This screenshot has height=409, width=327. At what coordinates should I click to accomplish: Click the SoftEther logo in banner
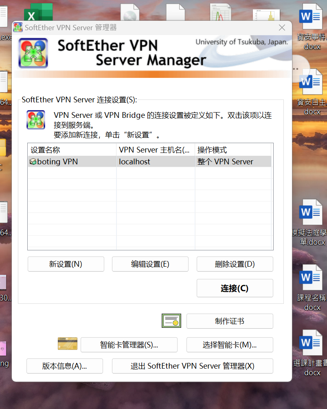(x=33, y=53)
